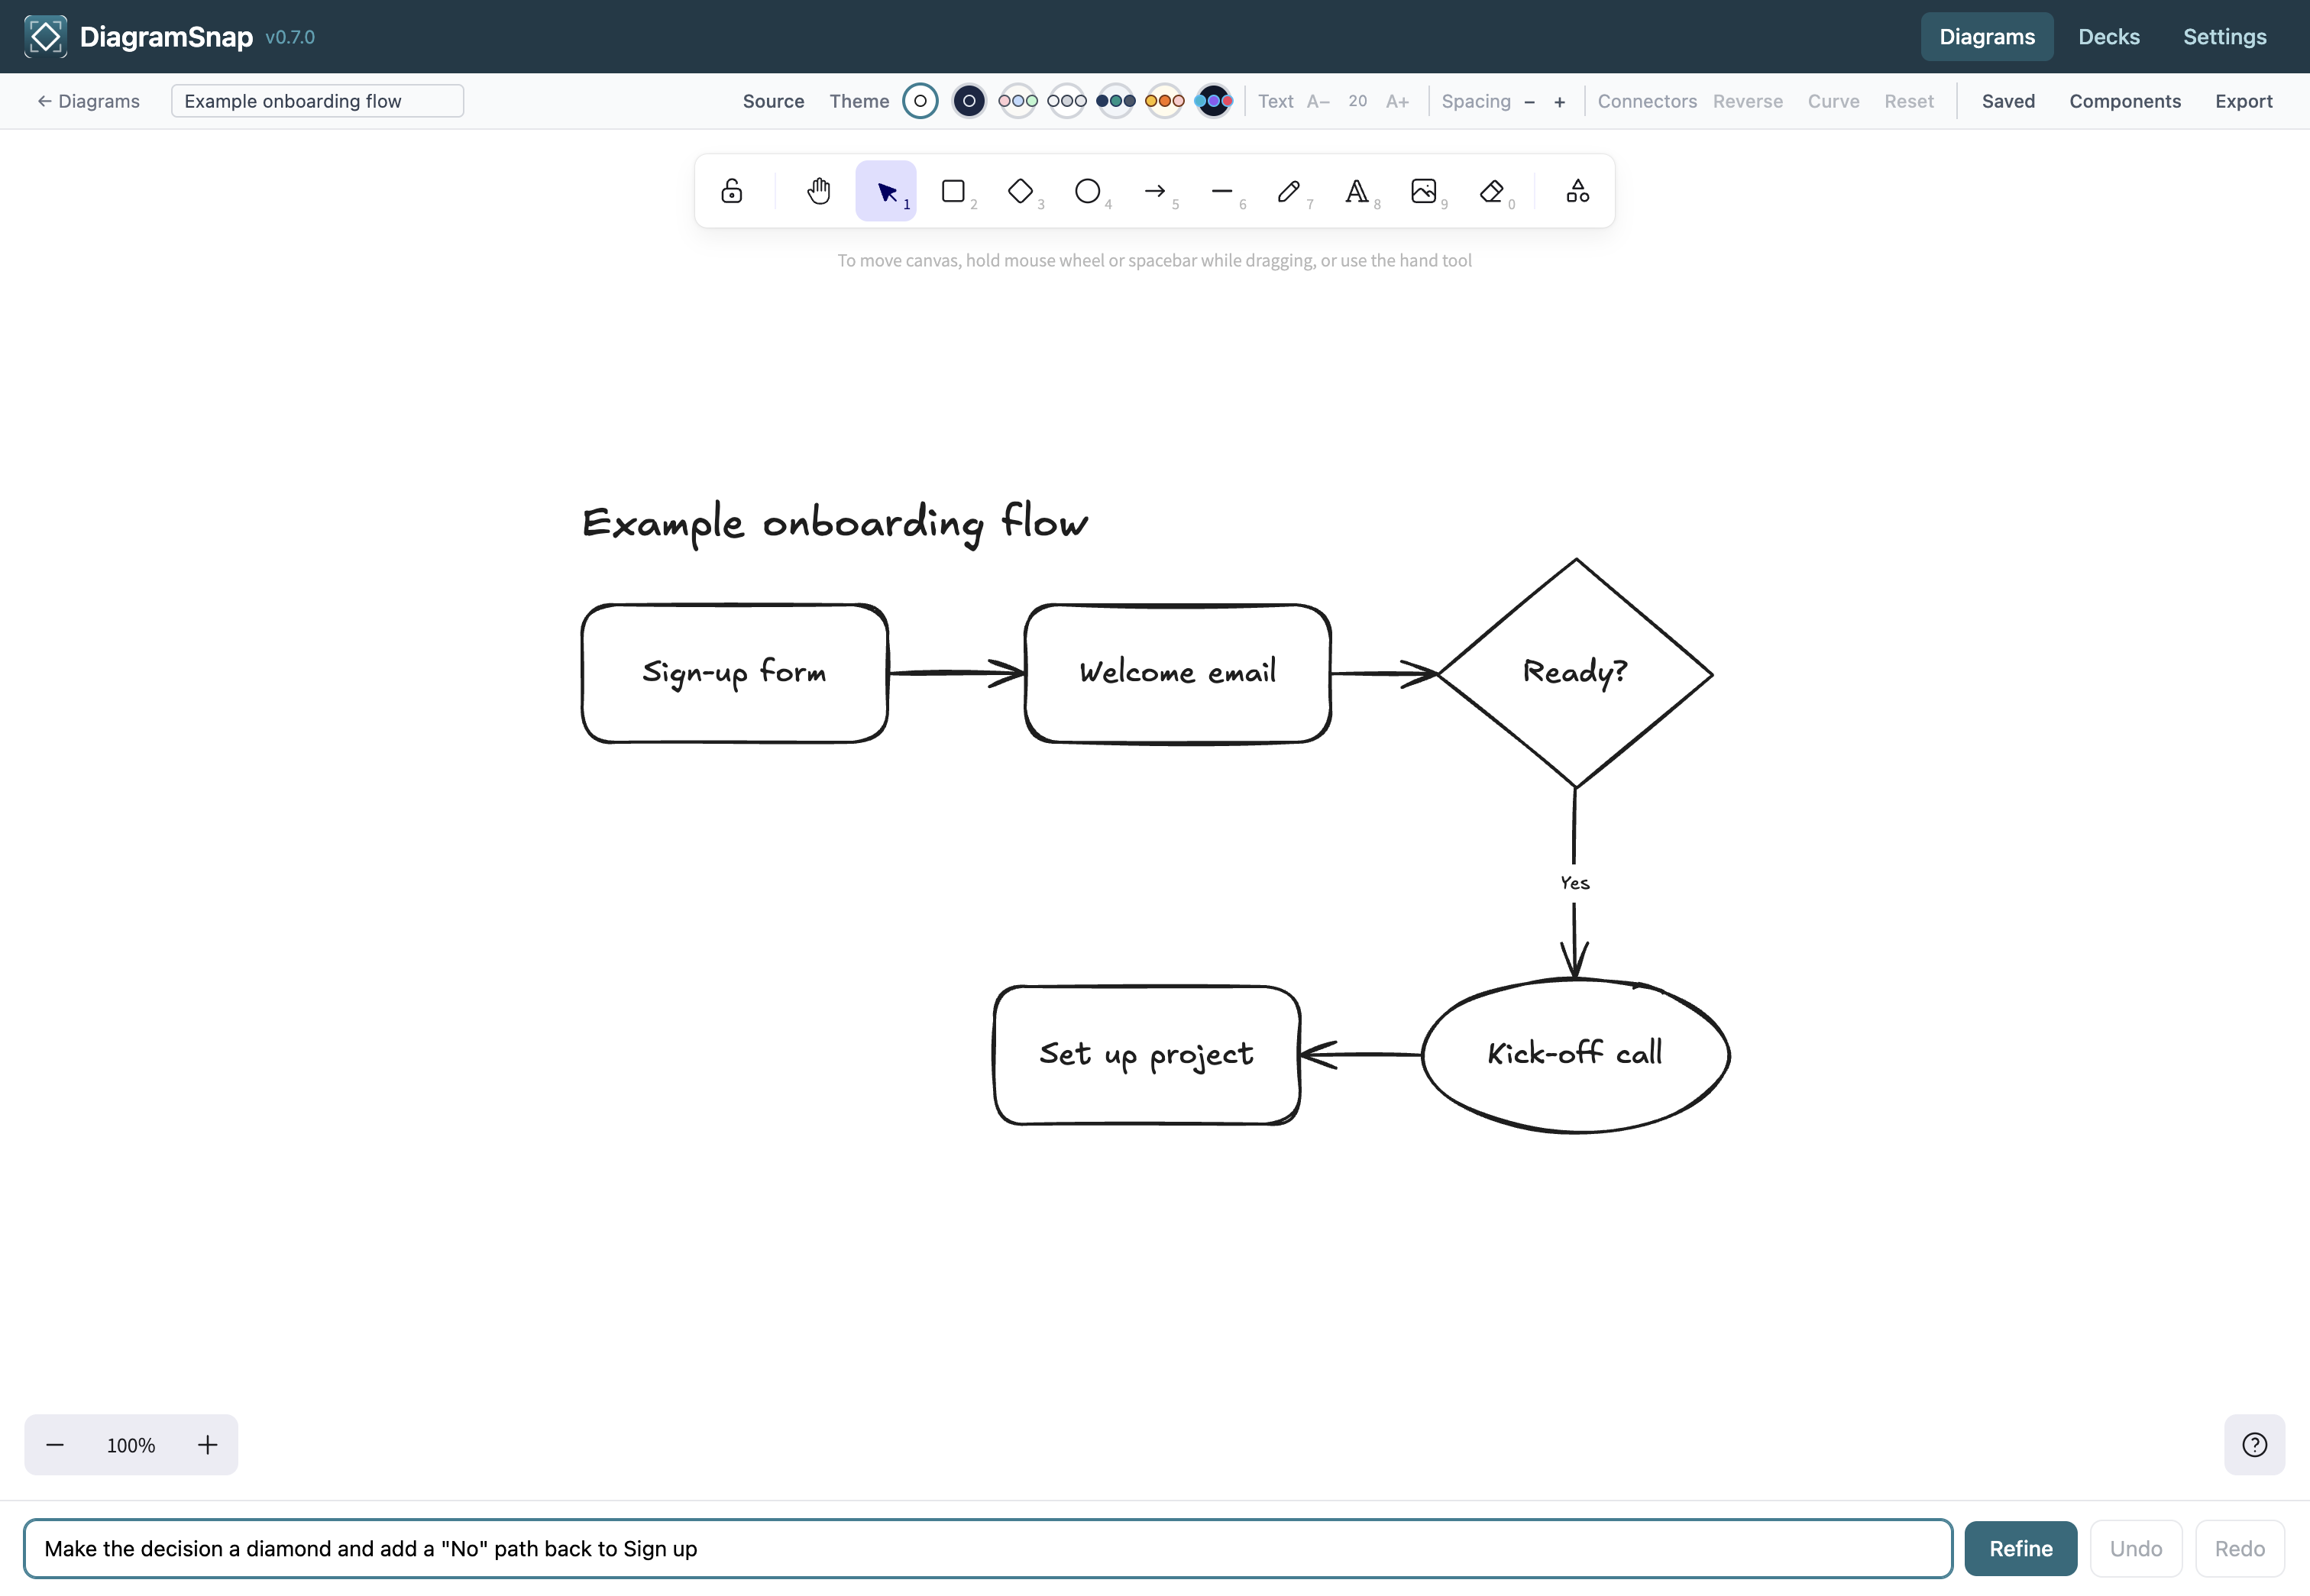2310x1596 pixels.
Task: Switch to the Diagrams tab
Action: click(1986, 37)
